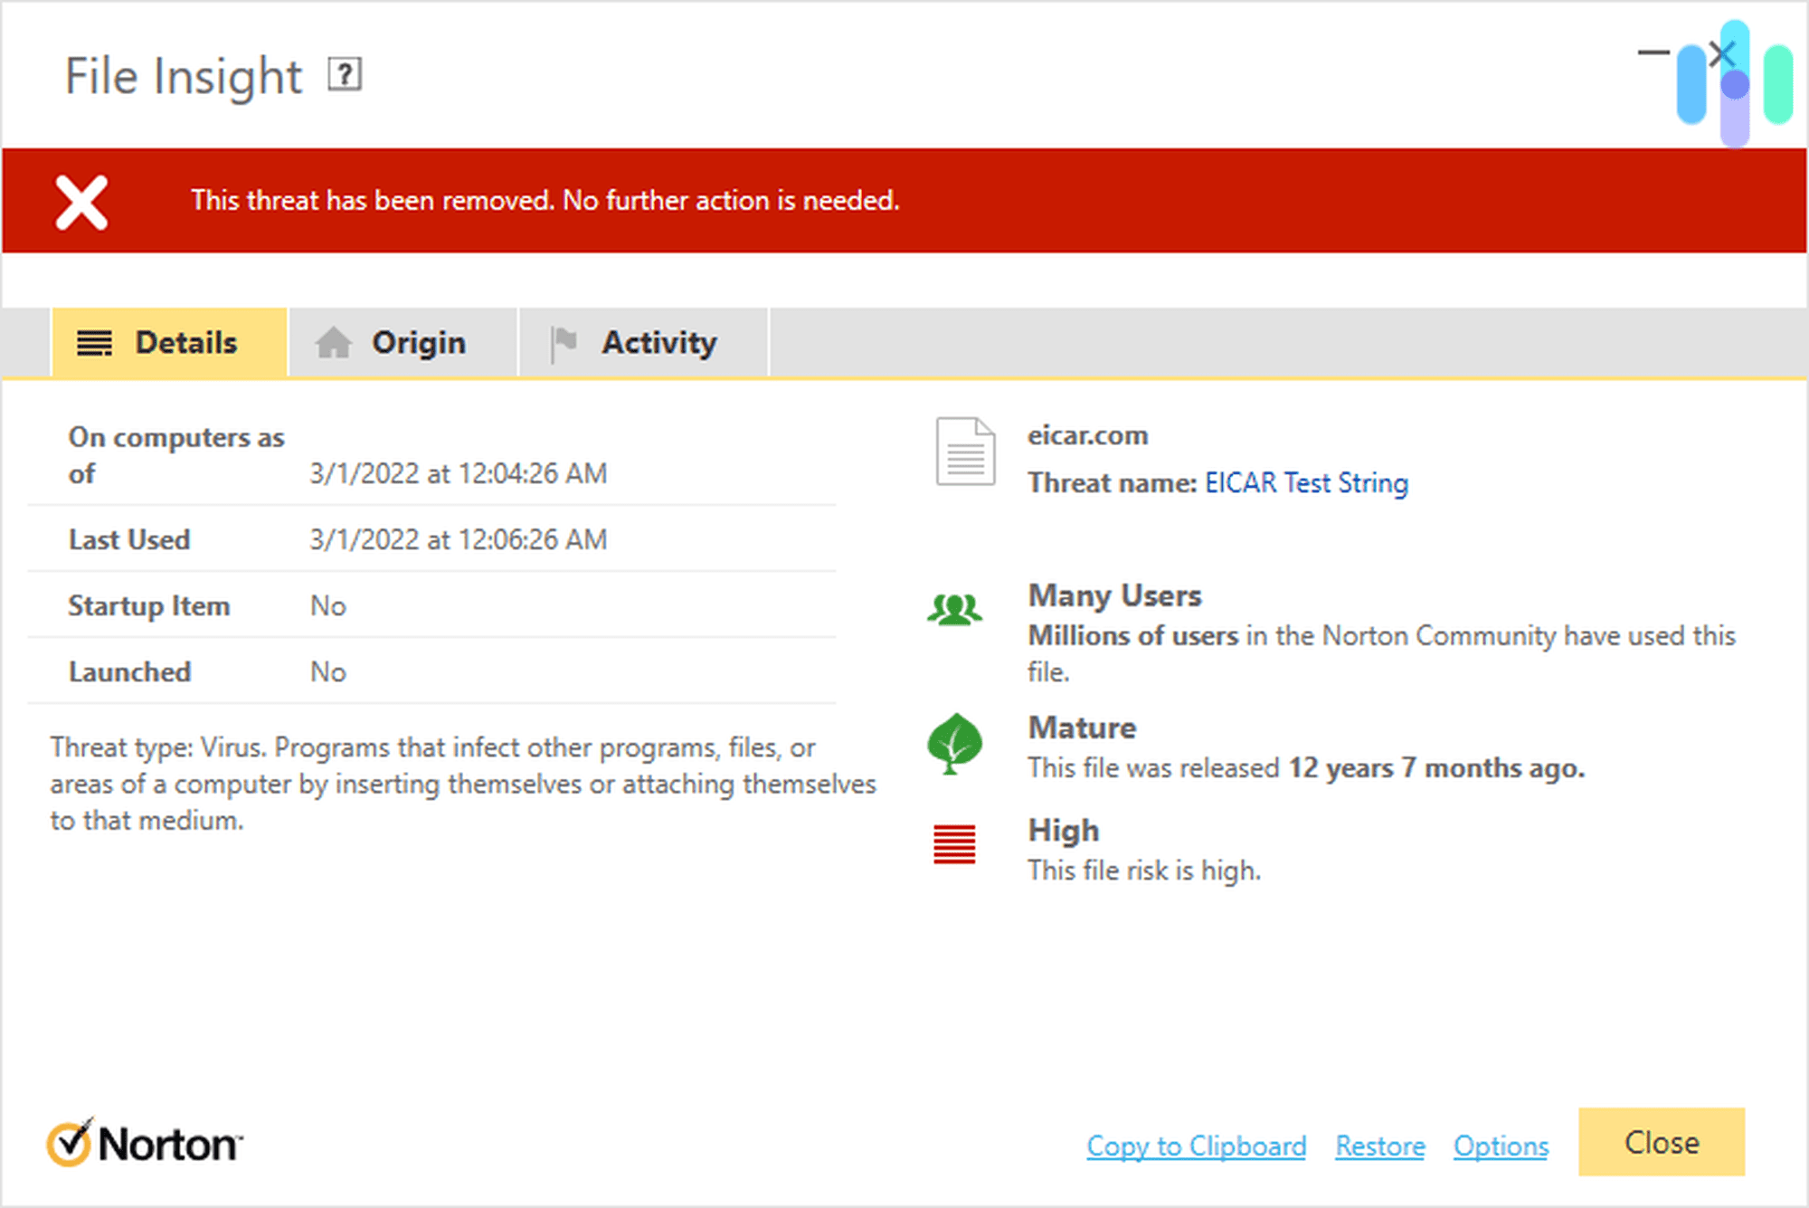This screenshot has width=1809, height=1208.
Task: Click Copy to Clipboard
Action: click(1196, 1146)
